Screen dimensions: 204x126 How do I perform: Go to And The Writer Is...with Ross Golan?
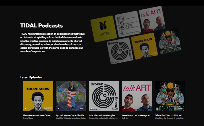[x=71, y=118]
